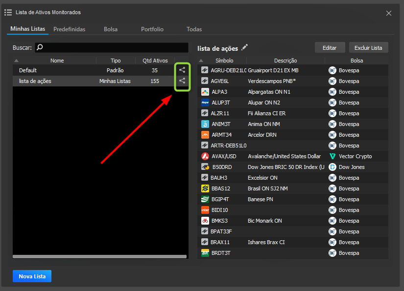This screenshot has width=404, height=291.
Task: Click 'Fii Alianza CI ER' description
Action: [x=267, y=113]
